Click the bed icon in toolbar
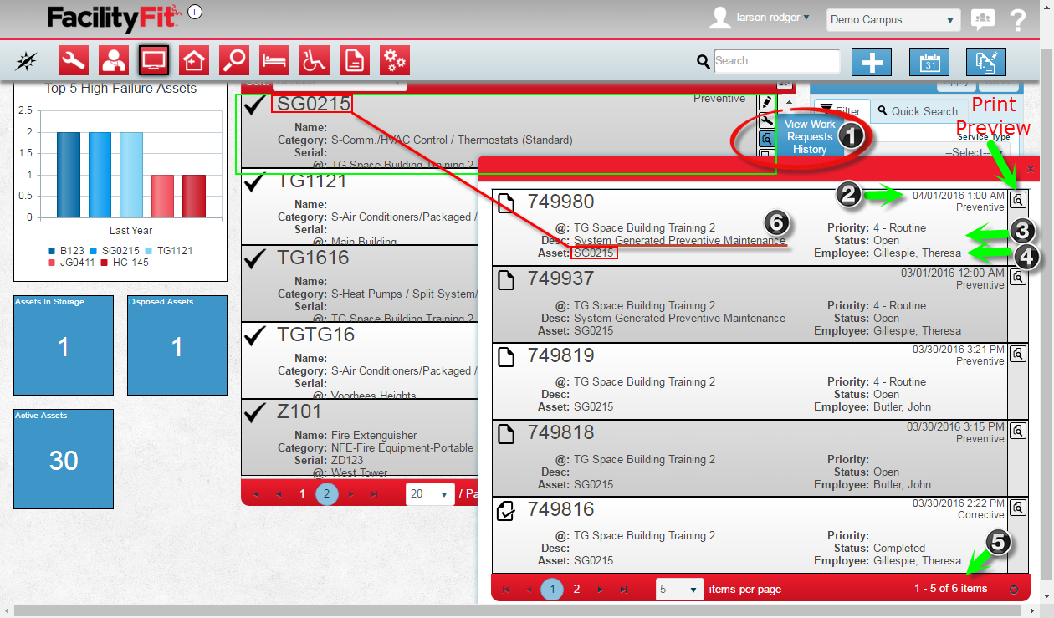The width and height of the screenshot is (1054, 618). click(274, 60)
